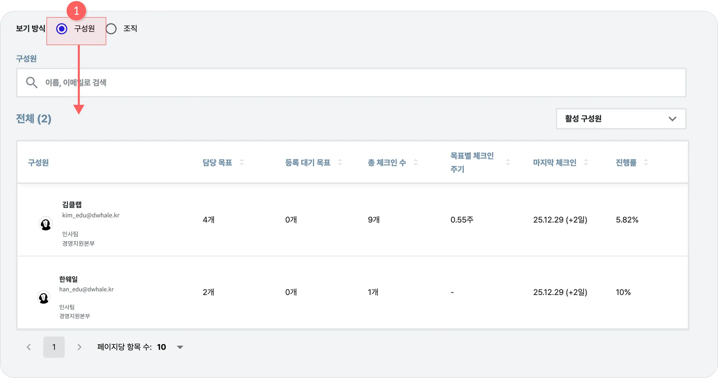The width and height of the screenshot is (718, 378).
Task: Click 한웨일's 인사팀 team text
Action: click(x=67, y=307)
